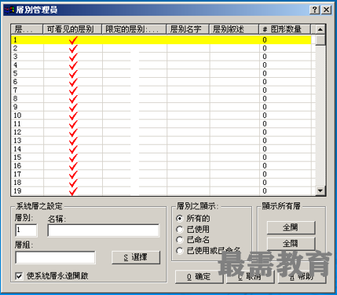Click the # 图形数量 column header
Screen dimensions: 337x295
point(284,29)
